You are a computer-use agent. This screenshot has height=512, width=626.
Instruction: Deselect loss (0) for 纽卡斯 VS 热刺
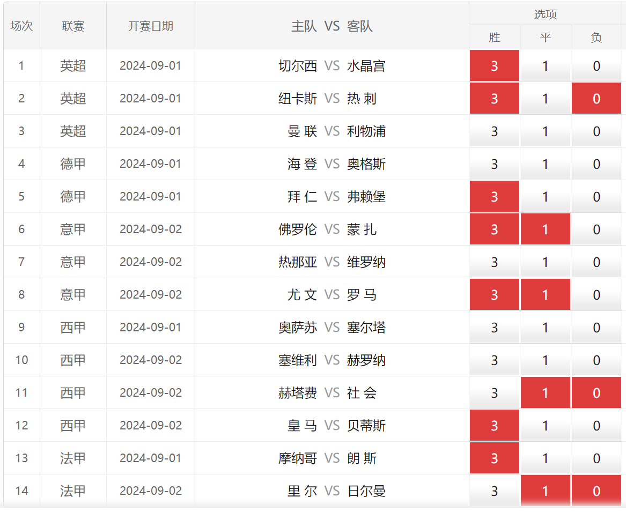596,98
